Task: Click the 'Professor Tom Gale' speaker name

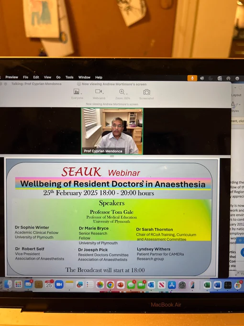Action: pos(111,212)
